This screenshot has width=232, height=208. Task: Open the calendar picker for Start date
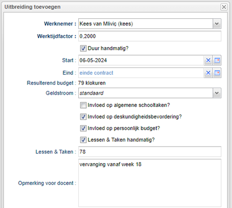click(x=217, y=60)
